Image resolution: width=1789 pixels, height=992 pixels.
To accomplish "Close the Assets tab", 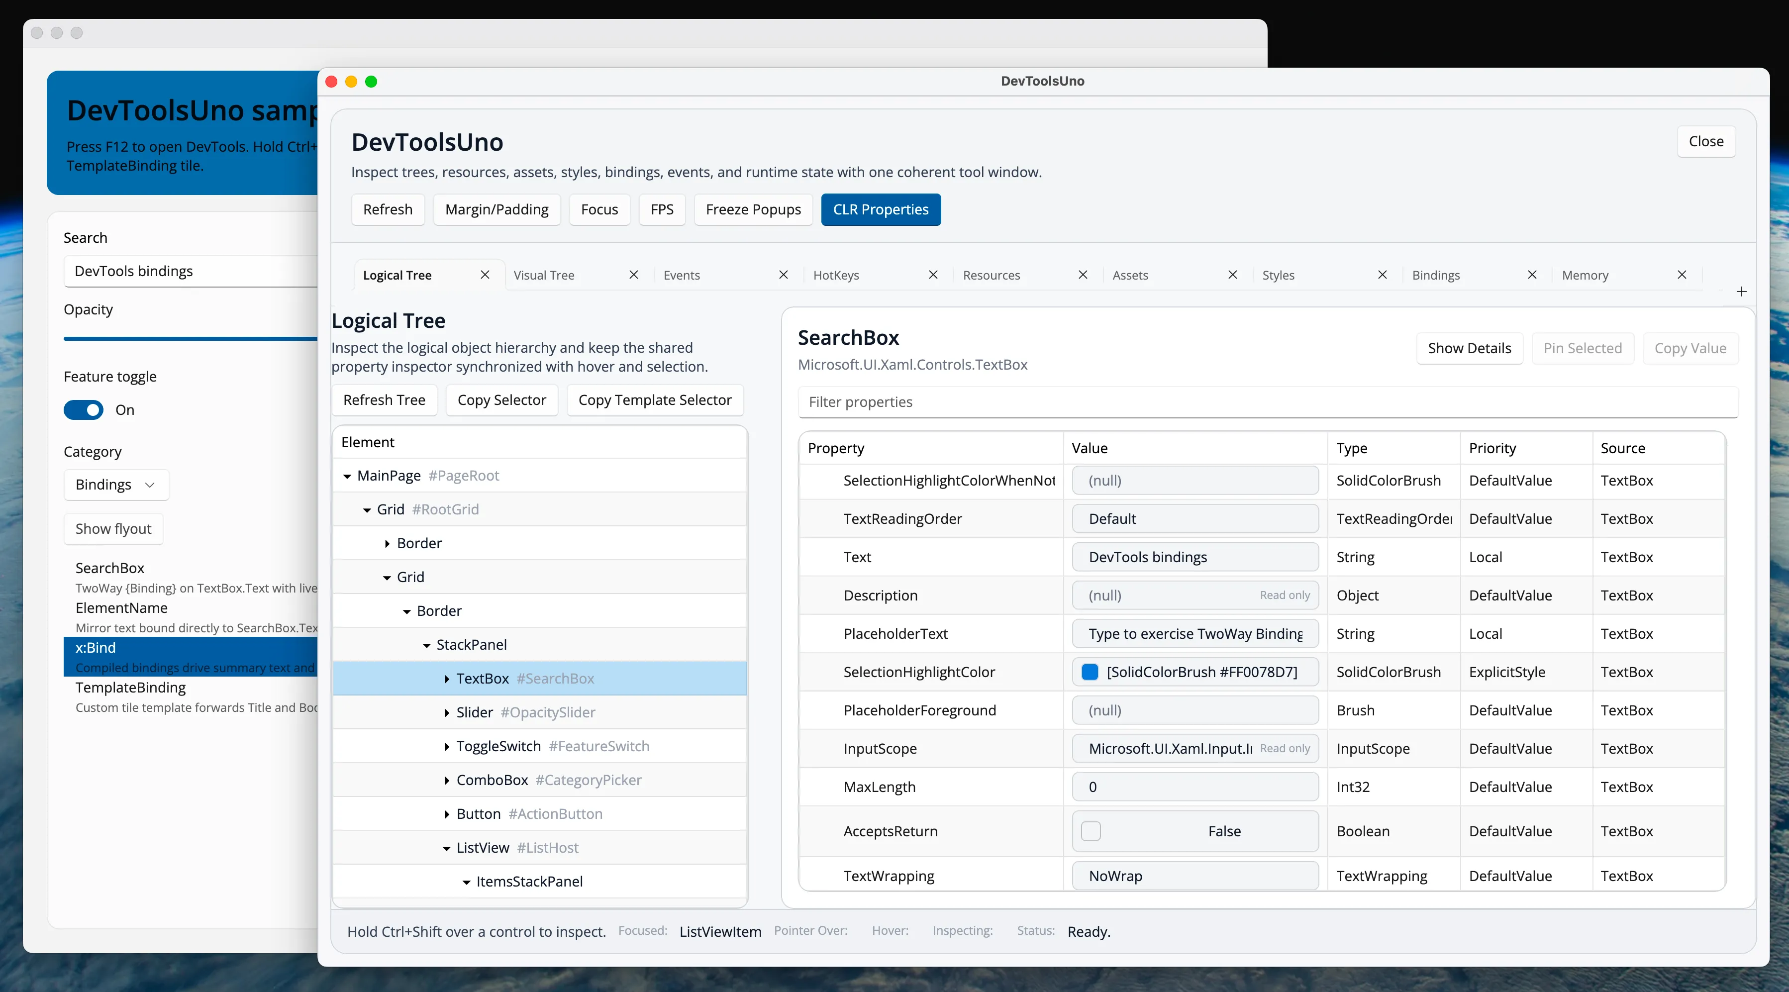I will (x=1233, y=275).
